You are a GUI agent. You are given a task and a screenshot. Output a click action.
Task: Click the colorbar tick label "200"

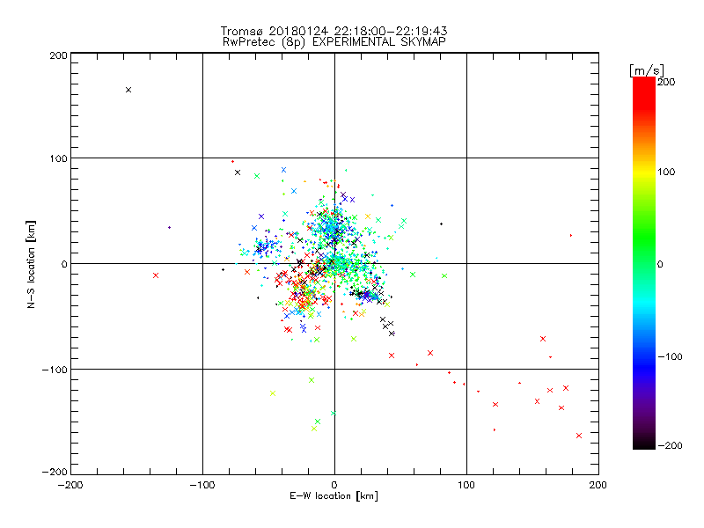[x=666, y=82]
